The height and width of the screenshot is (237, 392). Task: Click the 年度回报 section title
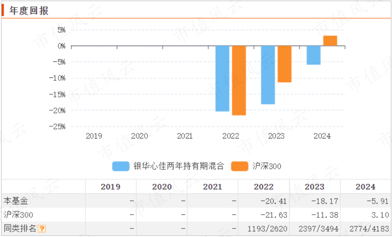(29, 11)
